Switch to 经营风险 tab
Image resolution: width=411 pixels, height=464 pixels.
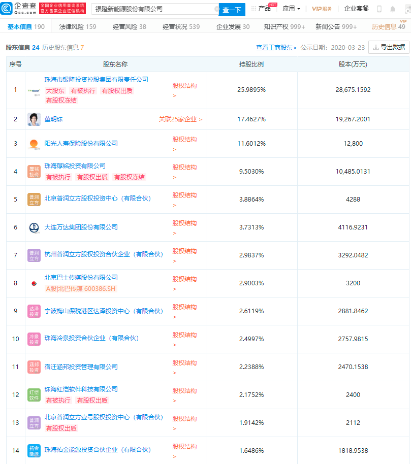tap(130, 26)
